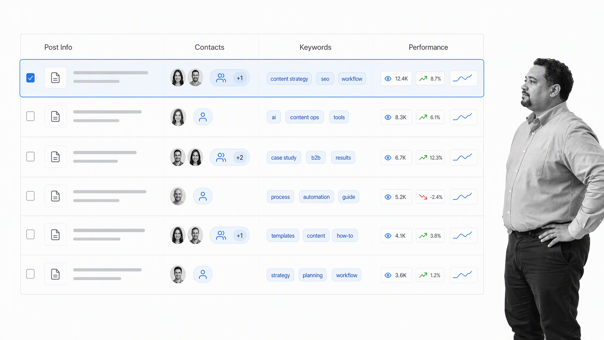This screenshot has height=340, width=604.
Task: Click the man's avatar in the planning row
Action: [x=178, y=274]
